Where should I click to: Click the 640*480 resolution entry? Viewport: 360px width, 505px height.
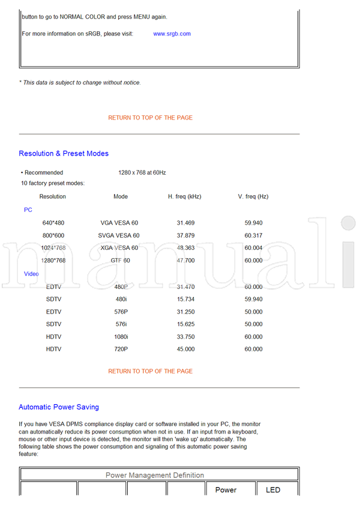pyautogui.click(x=53, y=223)
